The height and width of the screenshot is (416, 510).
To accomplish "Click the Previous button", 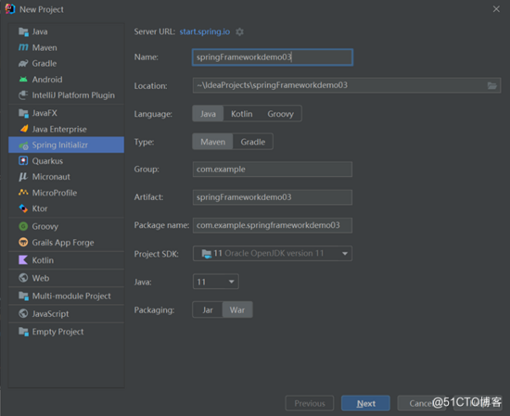I will 310,403.
